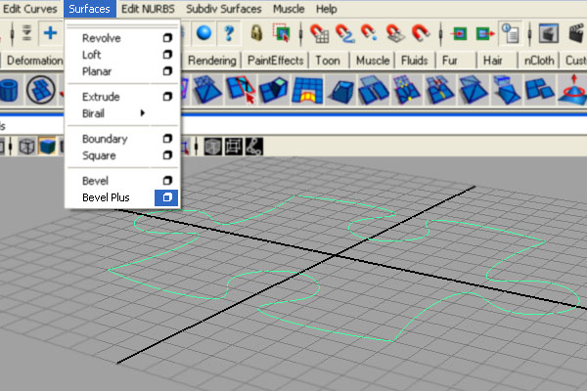The width and height of the screenshot is (587, 391).
Task: Click shelf icon with yellow arch on grid
Action: [x=307, y=90]
